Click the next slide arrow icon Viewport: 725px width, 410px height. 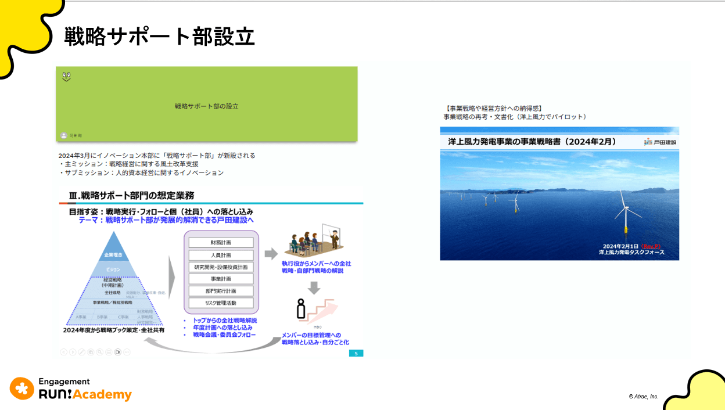tap(73, 352)
